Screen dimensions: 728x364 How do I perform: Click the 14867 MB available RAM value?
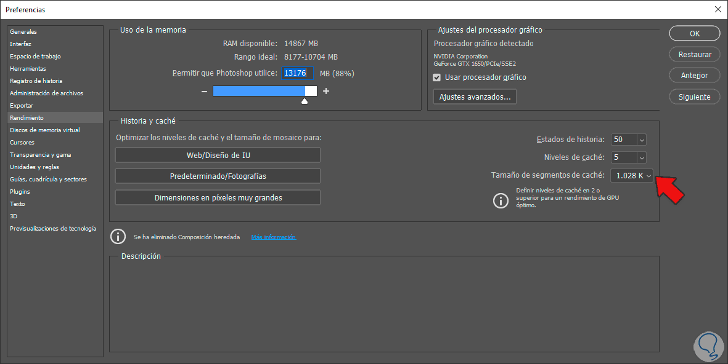[x=301, y=44]
